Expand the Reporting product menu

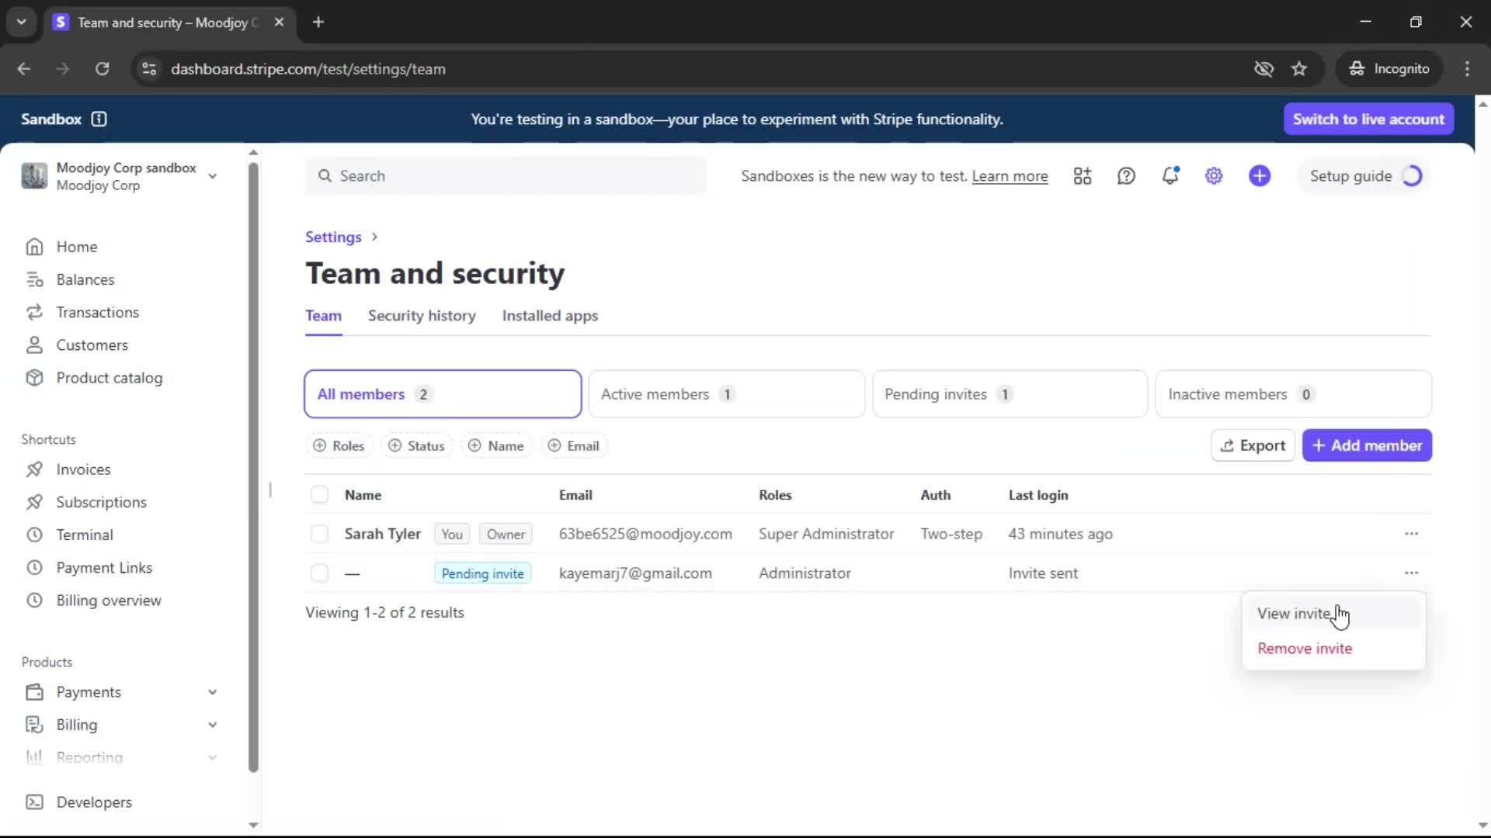[x=212, y=757]
